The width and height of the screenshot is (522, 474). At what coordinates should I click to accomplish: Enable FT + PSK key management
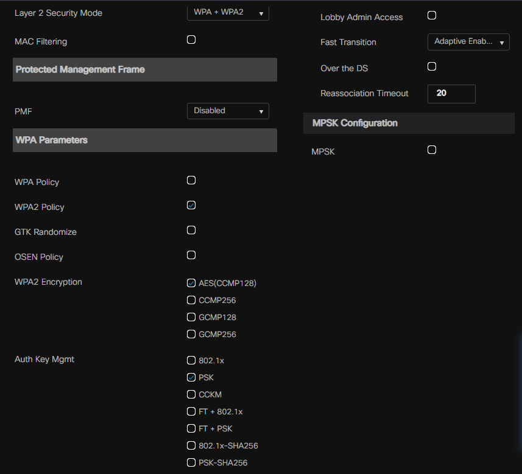tap(191, 428)
